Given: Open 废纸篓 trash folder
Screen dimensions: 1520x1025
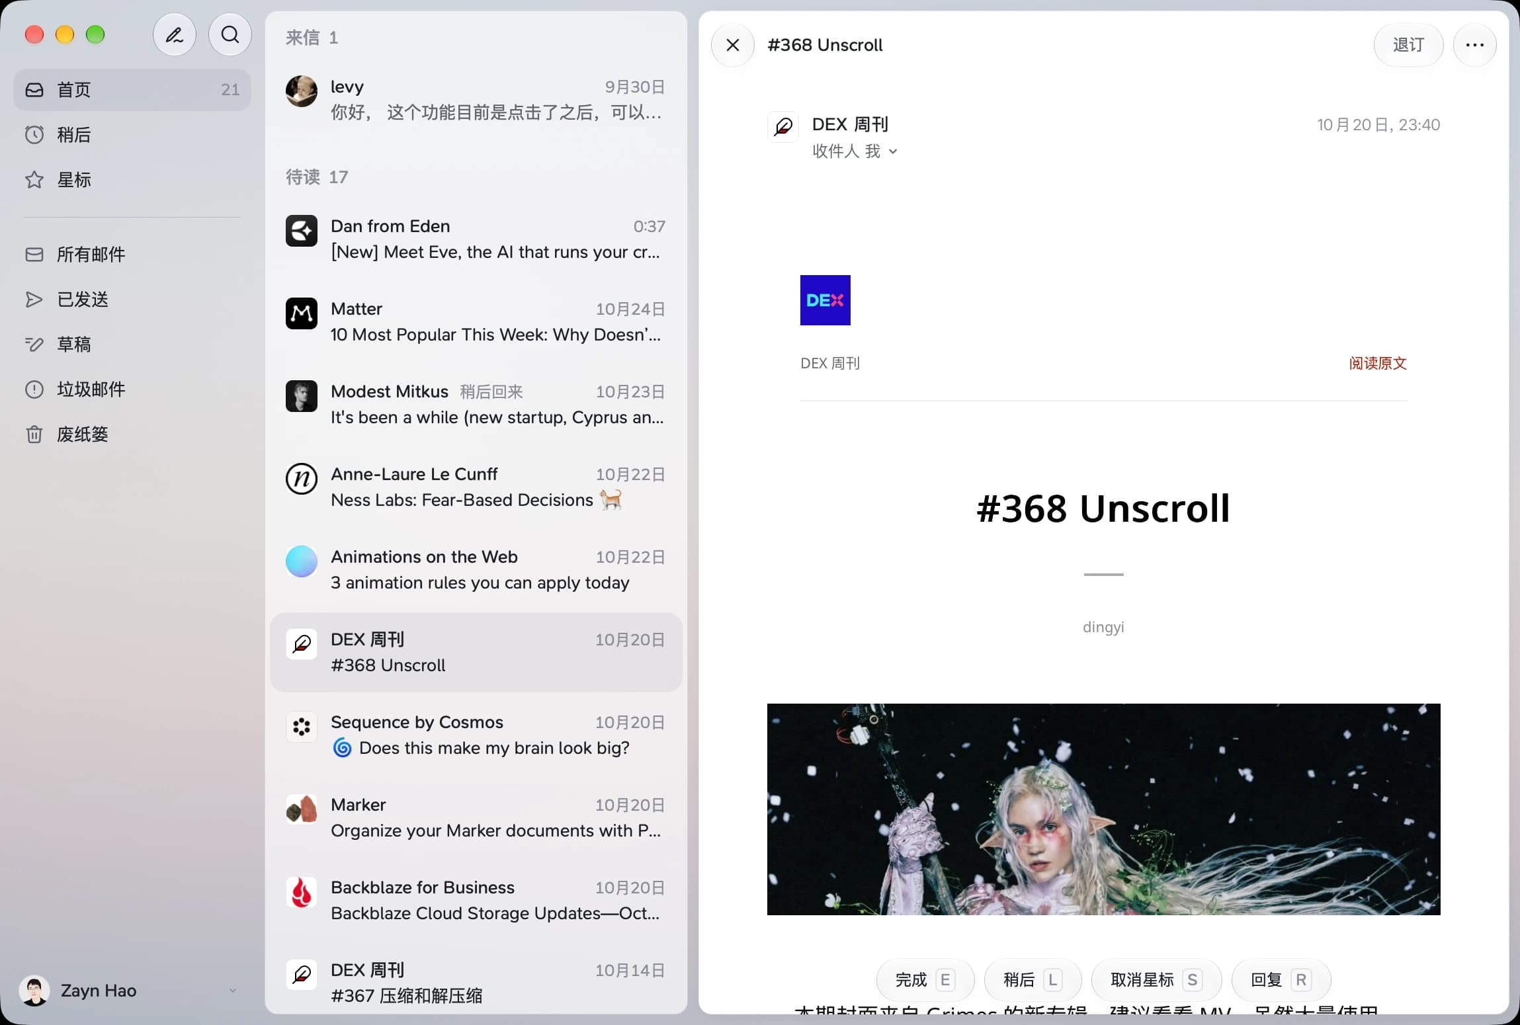Looking at the screenshot, I should click(x=132, y=434).
